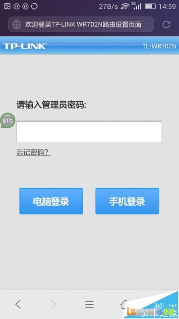Screen dimensions: 179x319
Task: Tap the image notification icon
Action: [x=7, y=6]
